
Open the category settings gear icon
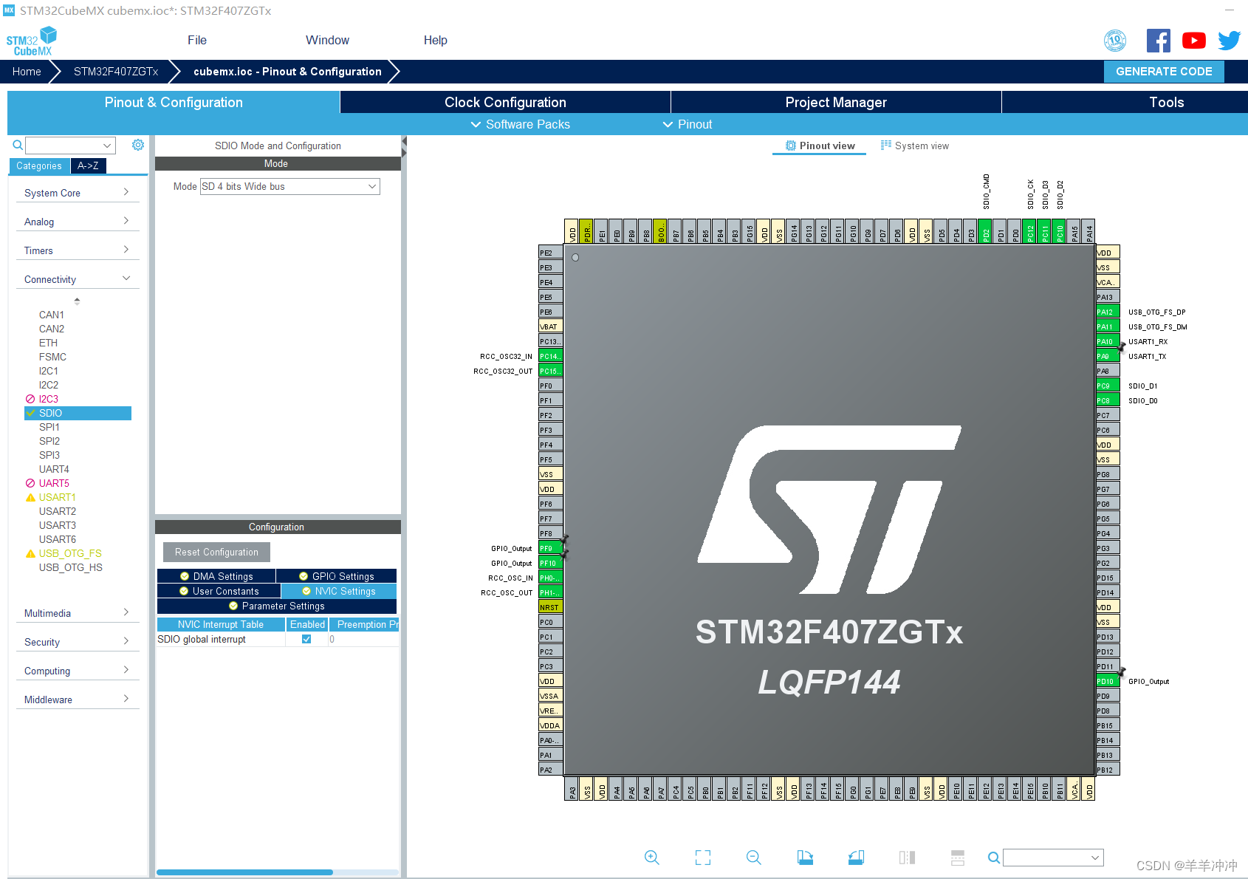pyautogui.click(x=138, y=145)
